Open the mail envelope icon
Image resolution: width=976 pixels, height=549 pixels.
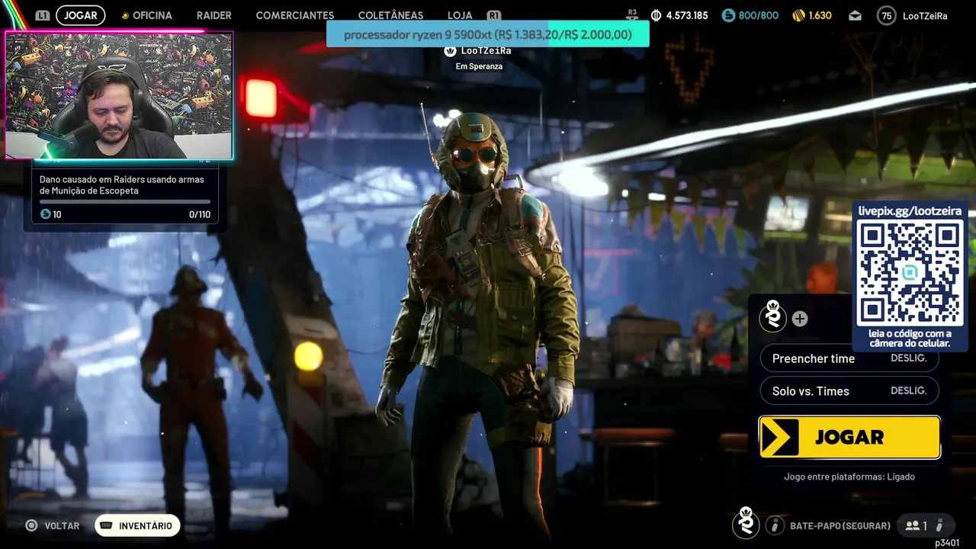click(x=855, y=15)
